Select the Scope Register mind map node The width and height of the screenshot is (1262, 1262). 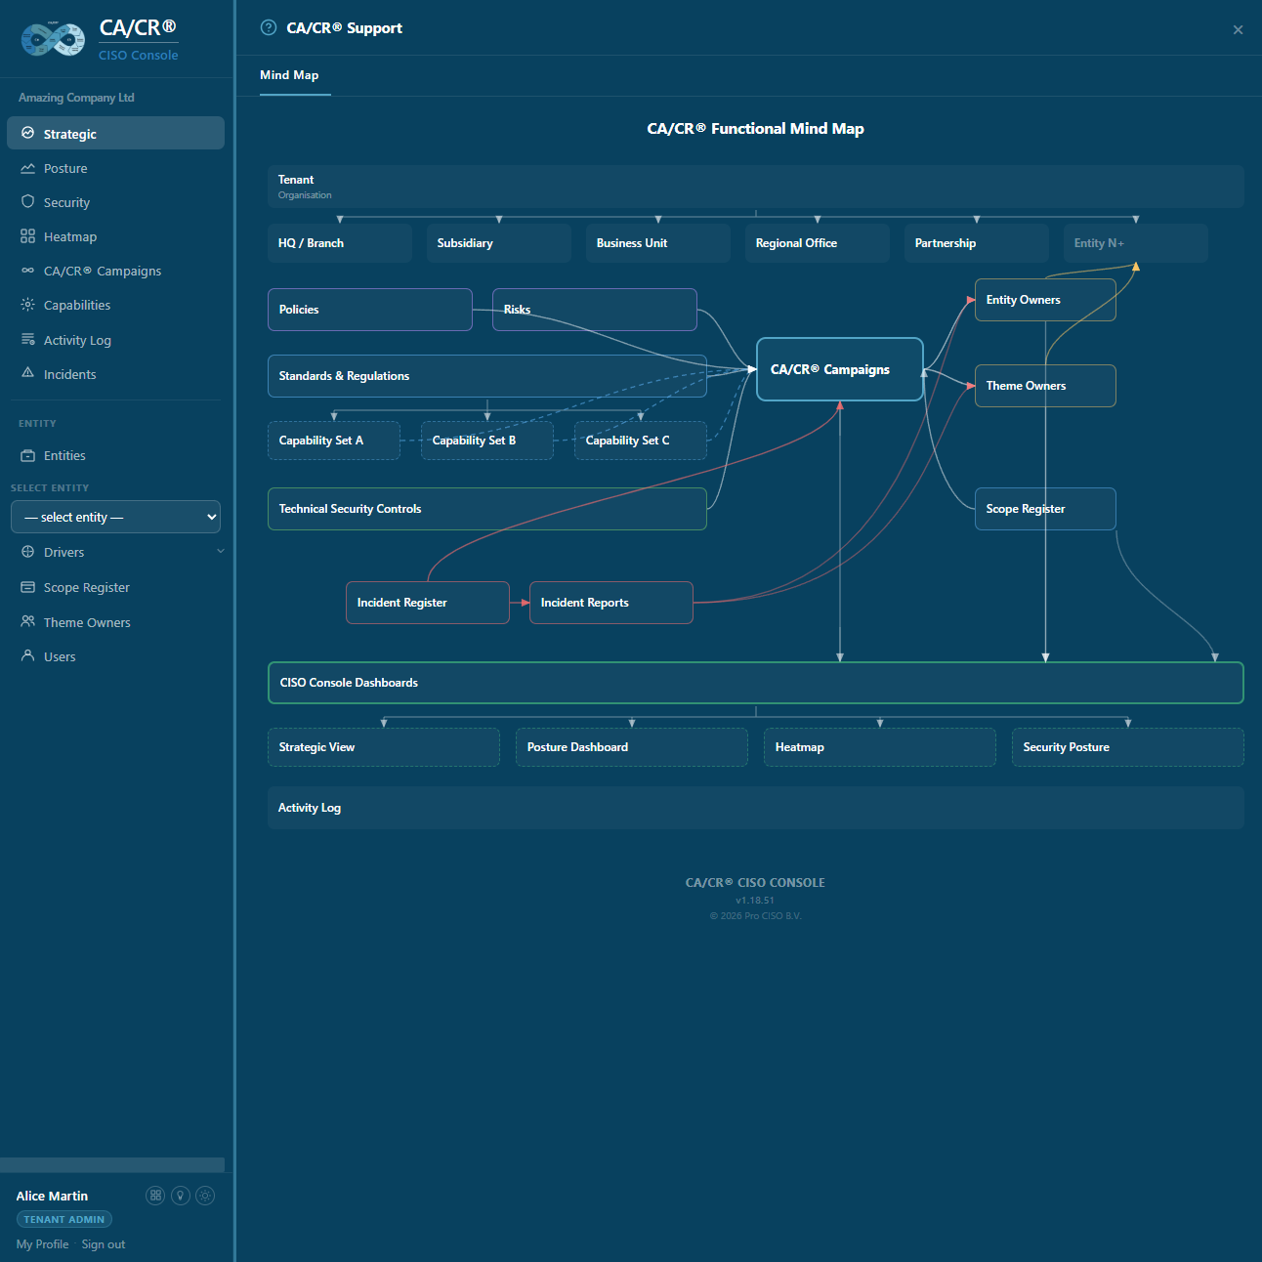click(1045, 509)
